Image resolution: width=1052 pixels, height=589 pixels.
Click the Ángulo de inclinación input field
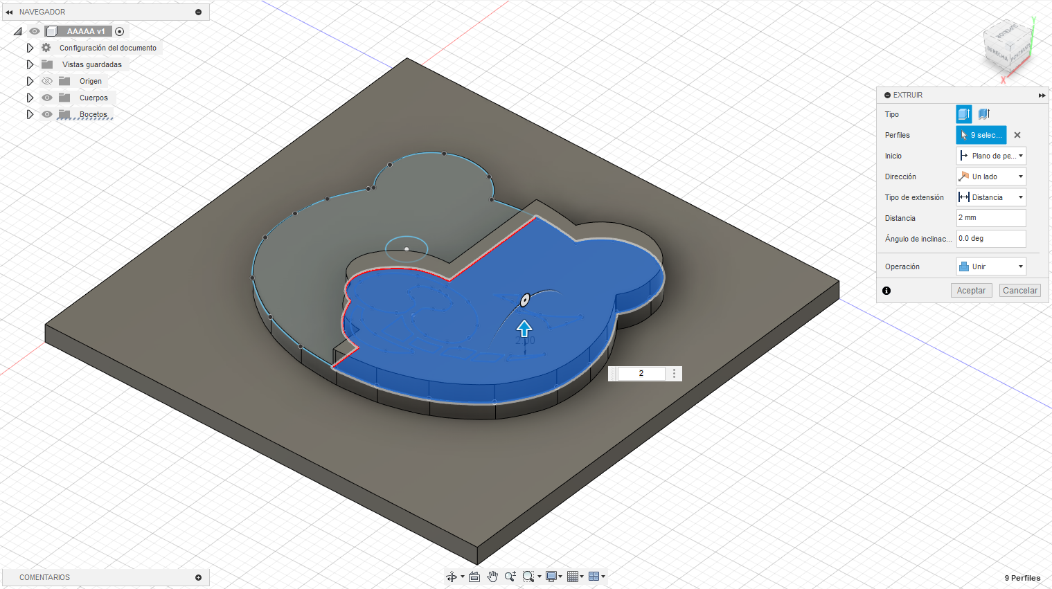991,239
